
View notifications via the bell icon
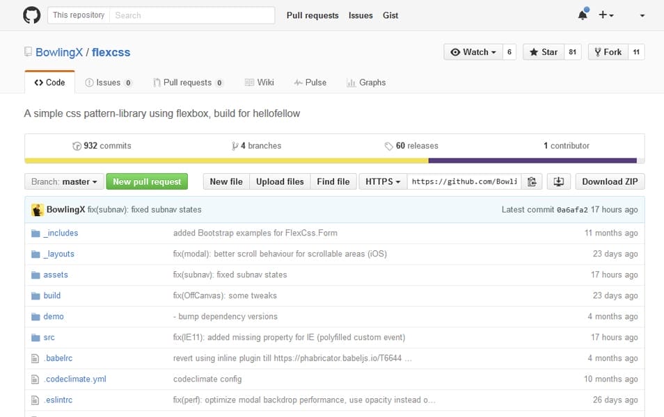tap(583, 15)
